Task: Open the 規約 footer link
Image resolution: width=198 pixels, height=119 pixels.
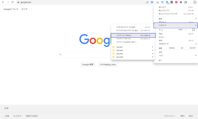Action: pyautogui.click(x=182, y=116)
